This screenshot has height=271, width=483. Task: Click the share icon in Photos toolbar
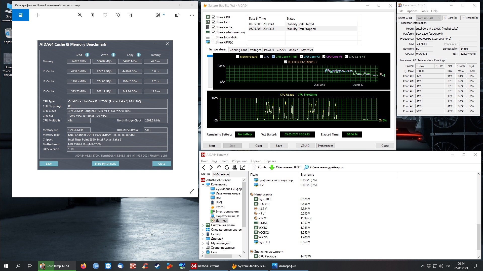(177, 15)
